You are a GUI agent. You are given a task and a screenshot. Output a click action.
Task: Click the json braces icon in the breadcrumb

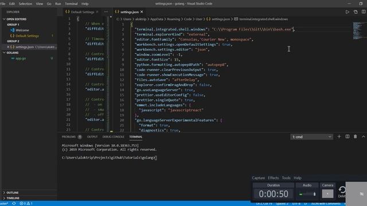click(x=208, y=19)
